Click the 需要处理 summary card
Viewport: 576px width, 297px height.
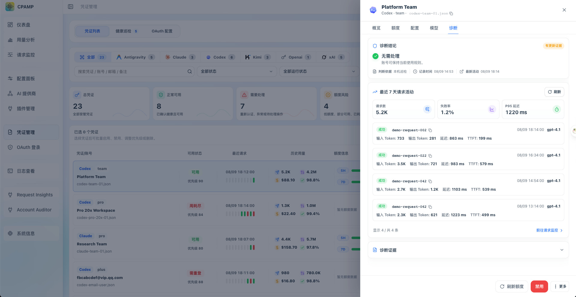point(276,104)
